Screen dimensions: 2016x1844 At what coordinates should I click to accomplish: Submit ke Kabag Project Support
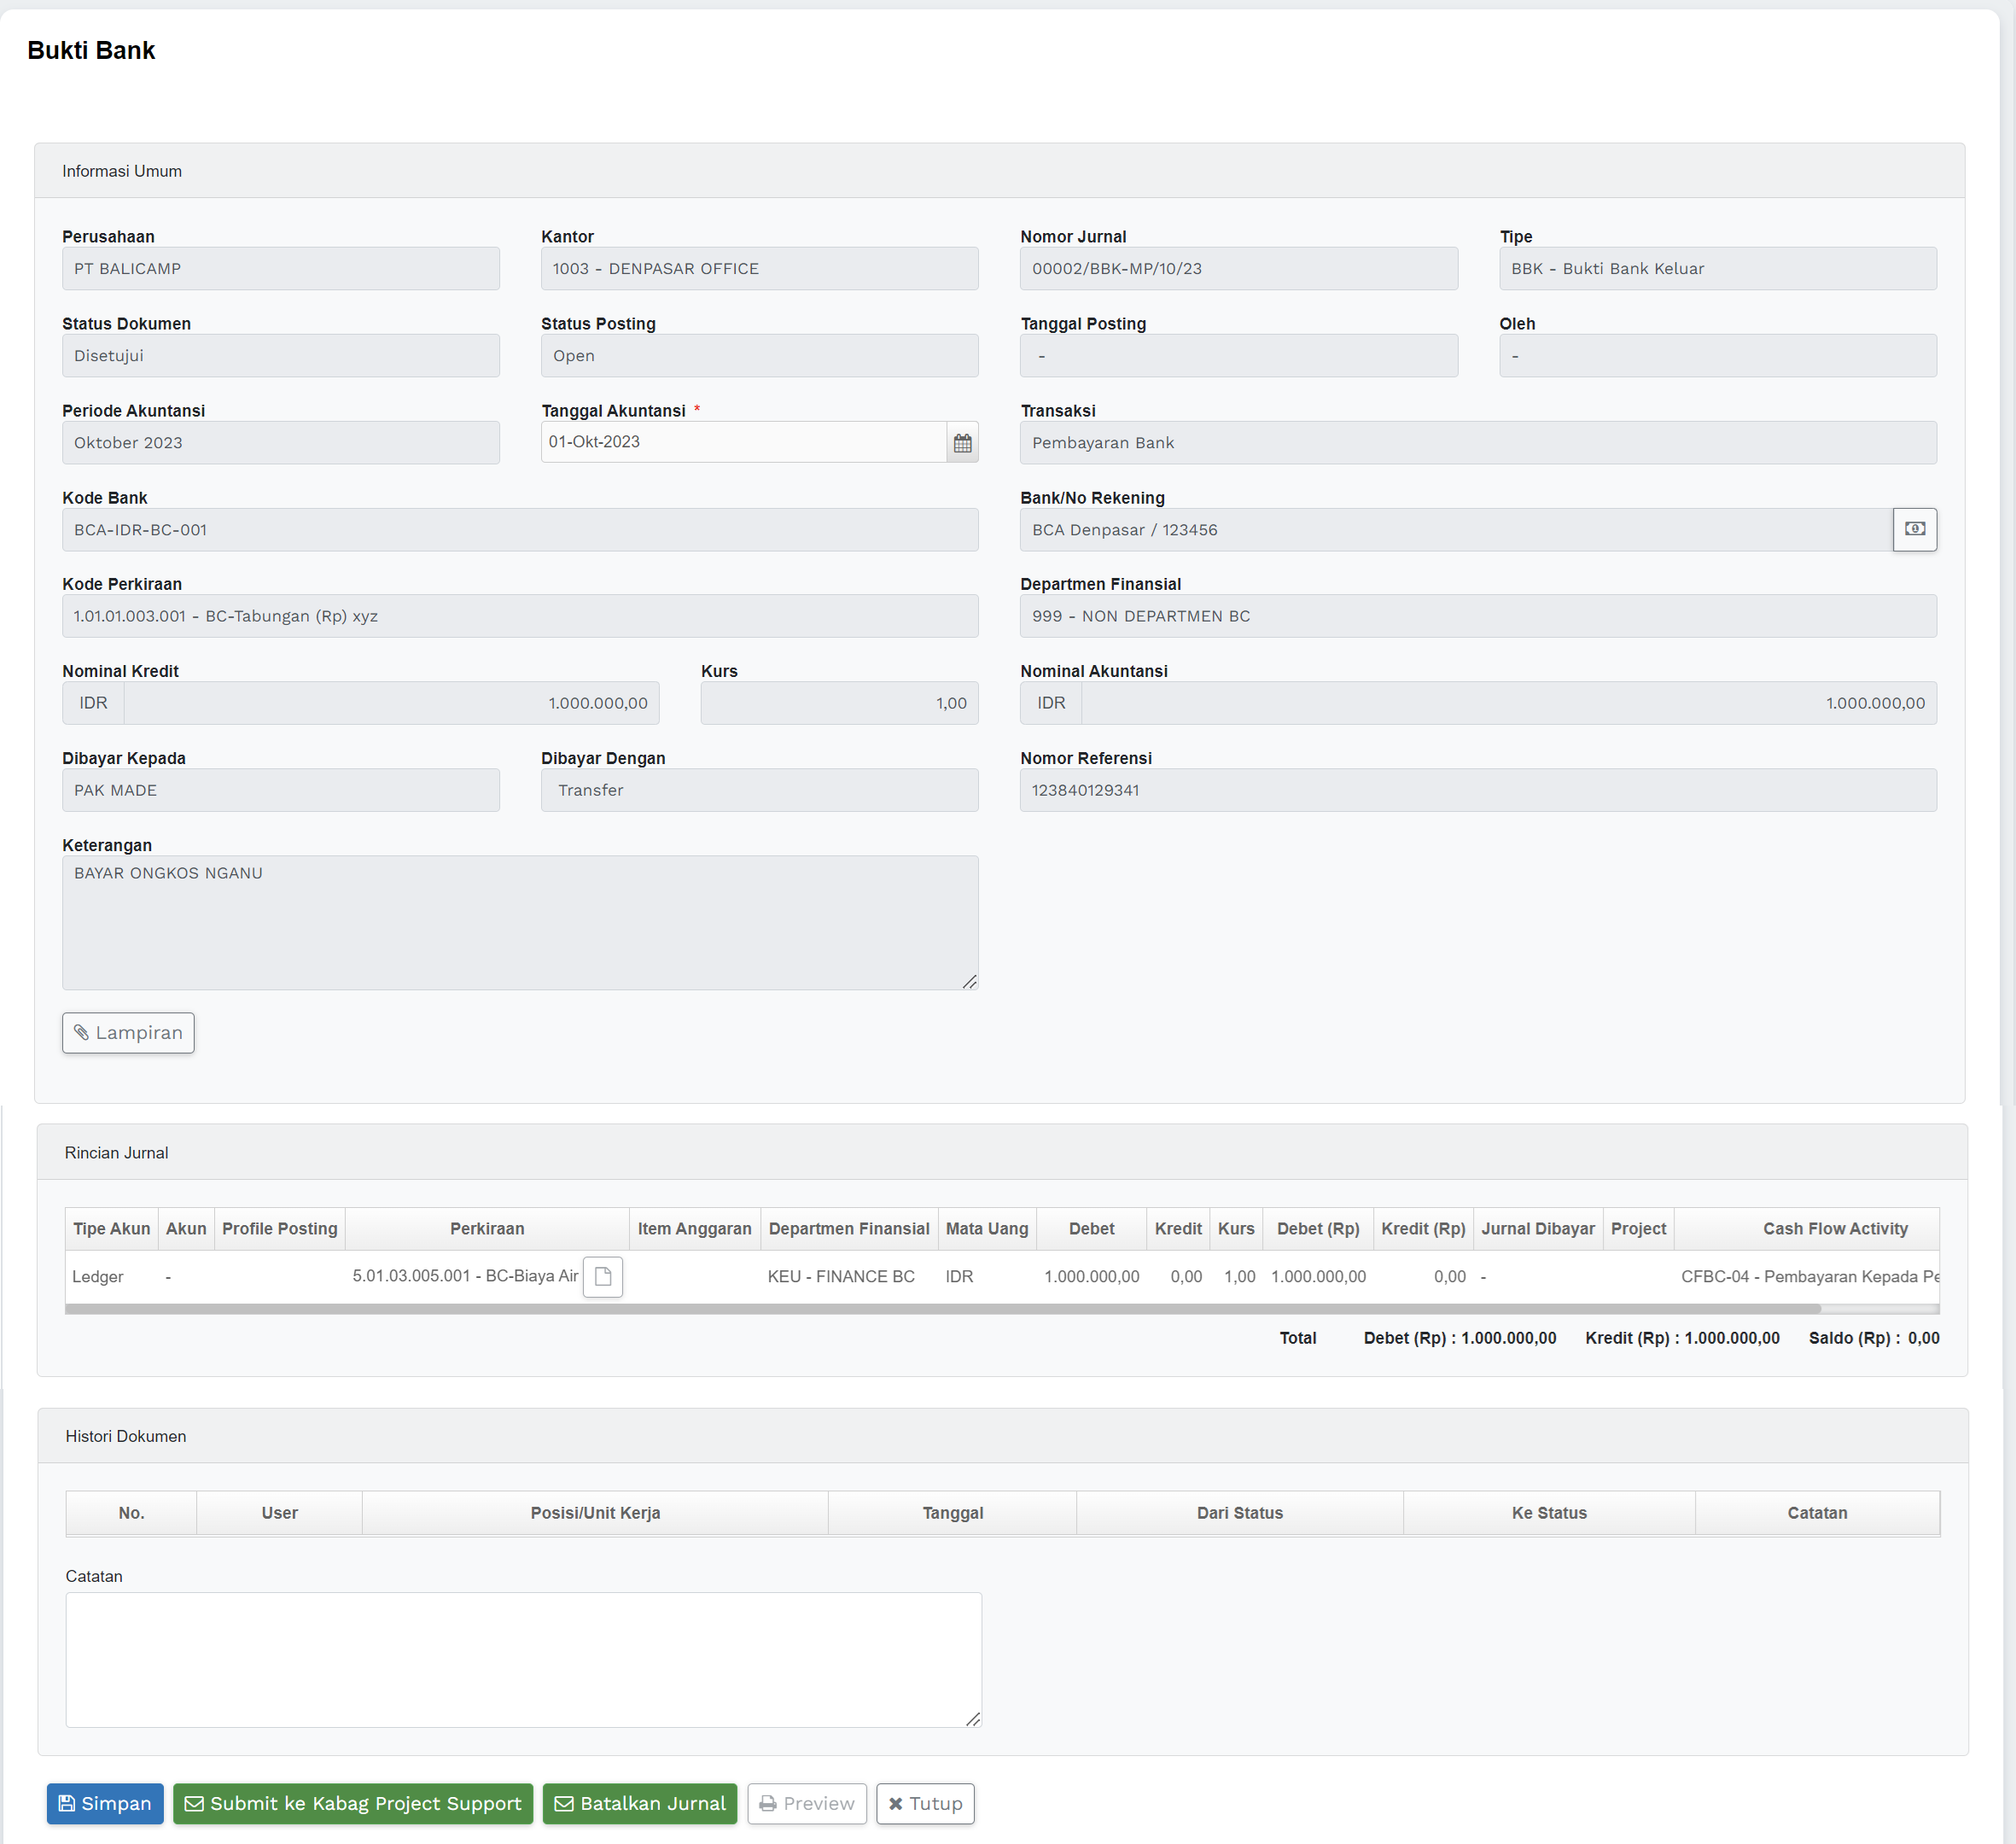coord(353,1803)
